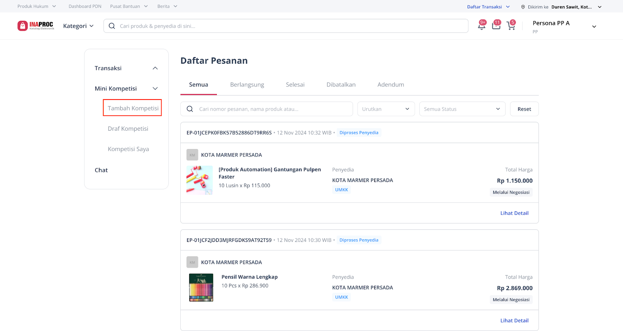The height and width of the screenshot is (331, 623).
Task: Open the notifications bell icon
Action: tap(482, 25)
